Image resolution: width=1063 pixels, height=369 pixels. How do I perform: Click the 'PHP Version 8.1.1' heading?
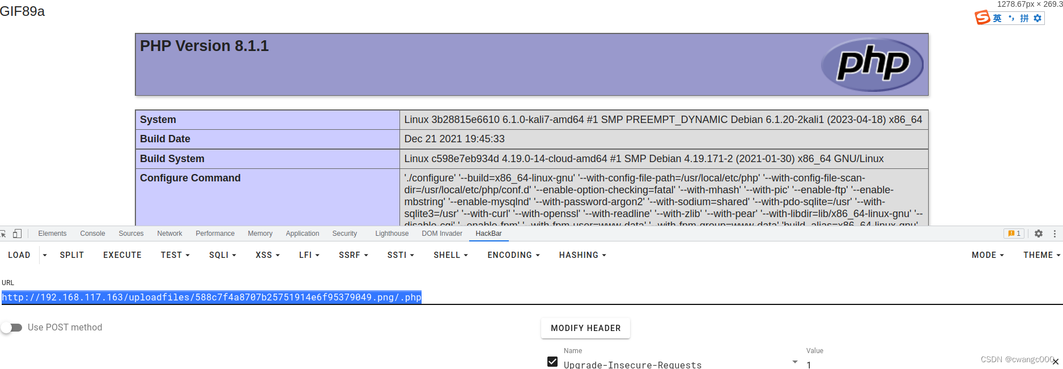coord(204,46)
